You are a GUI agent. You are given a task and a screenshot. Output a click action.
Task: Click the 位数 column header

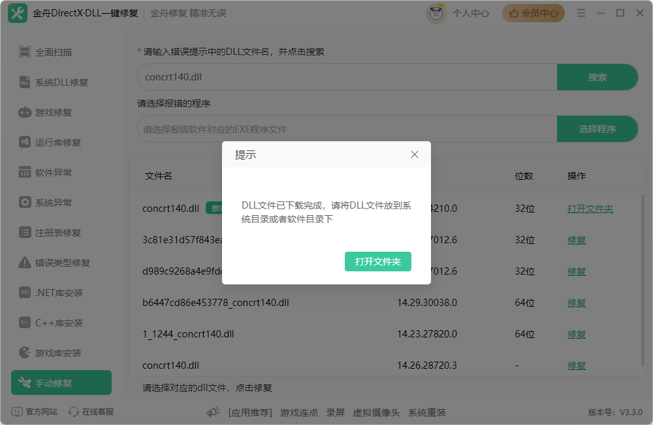(x=524, y=176)
